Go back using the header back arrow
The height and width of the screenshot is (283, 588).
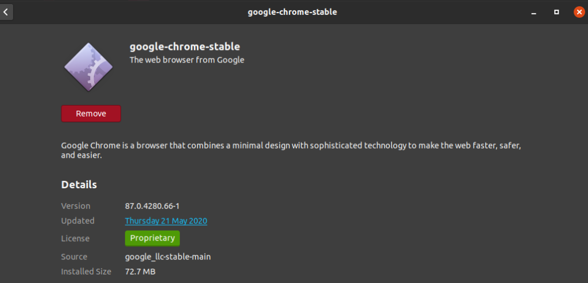pyautogui.click(x=6, y=11)
